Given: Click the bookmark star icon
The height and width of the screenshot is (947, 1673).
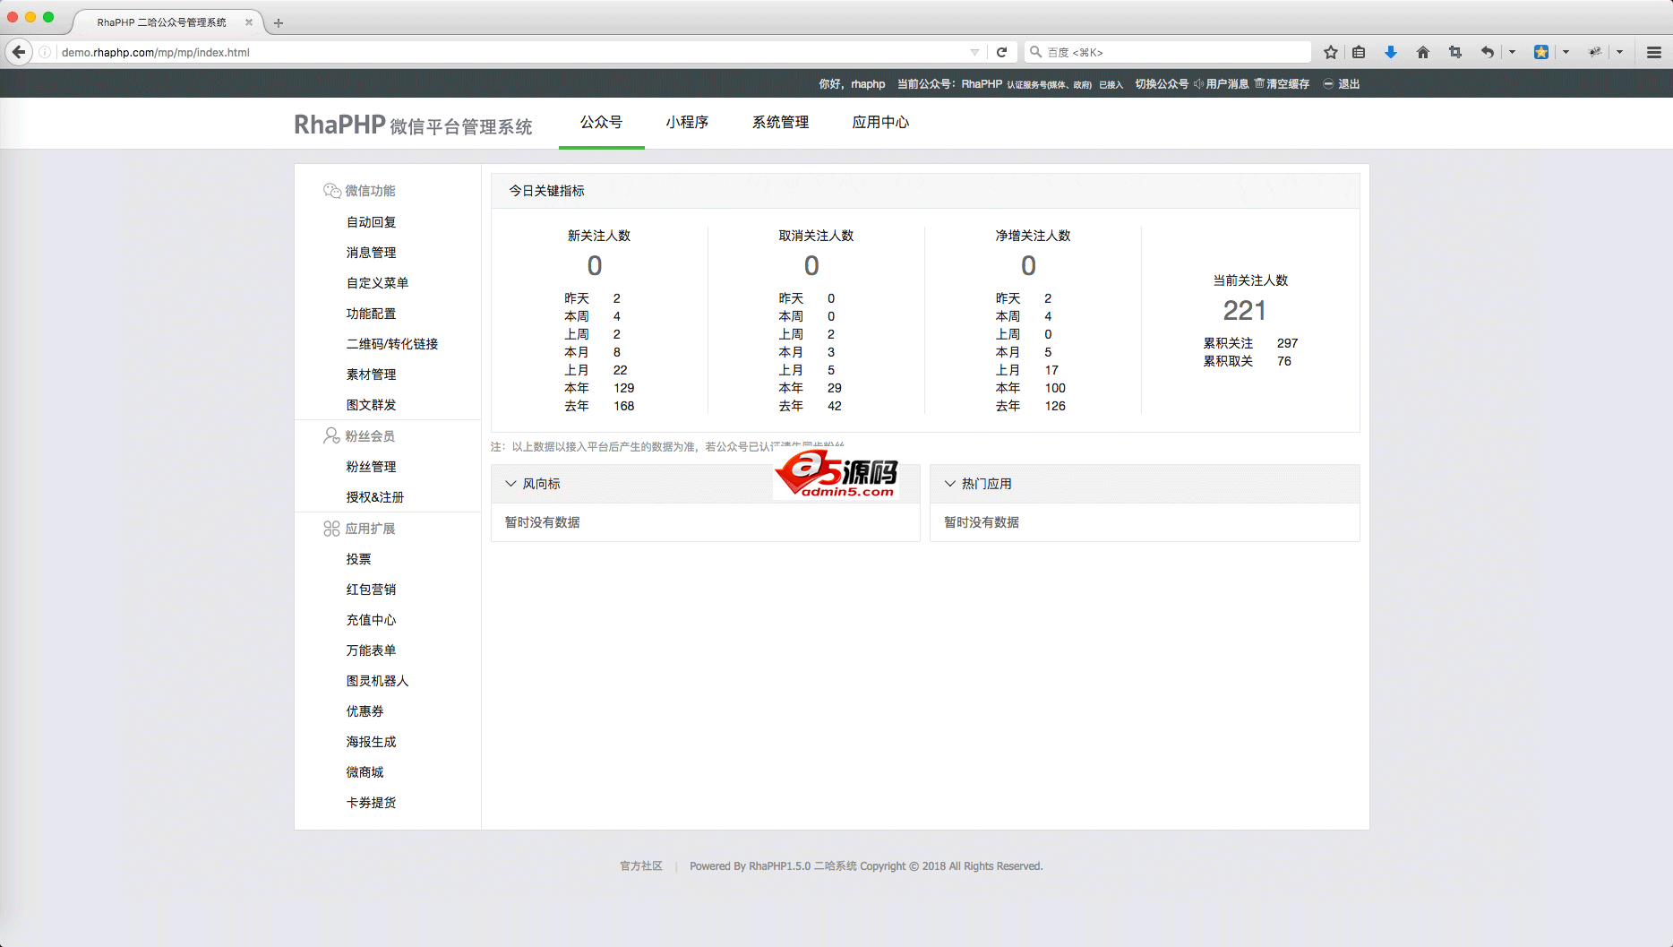Looking at the screenshot, I should (1331, 52).
